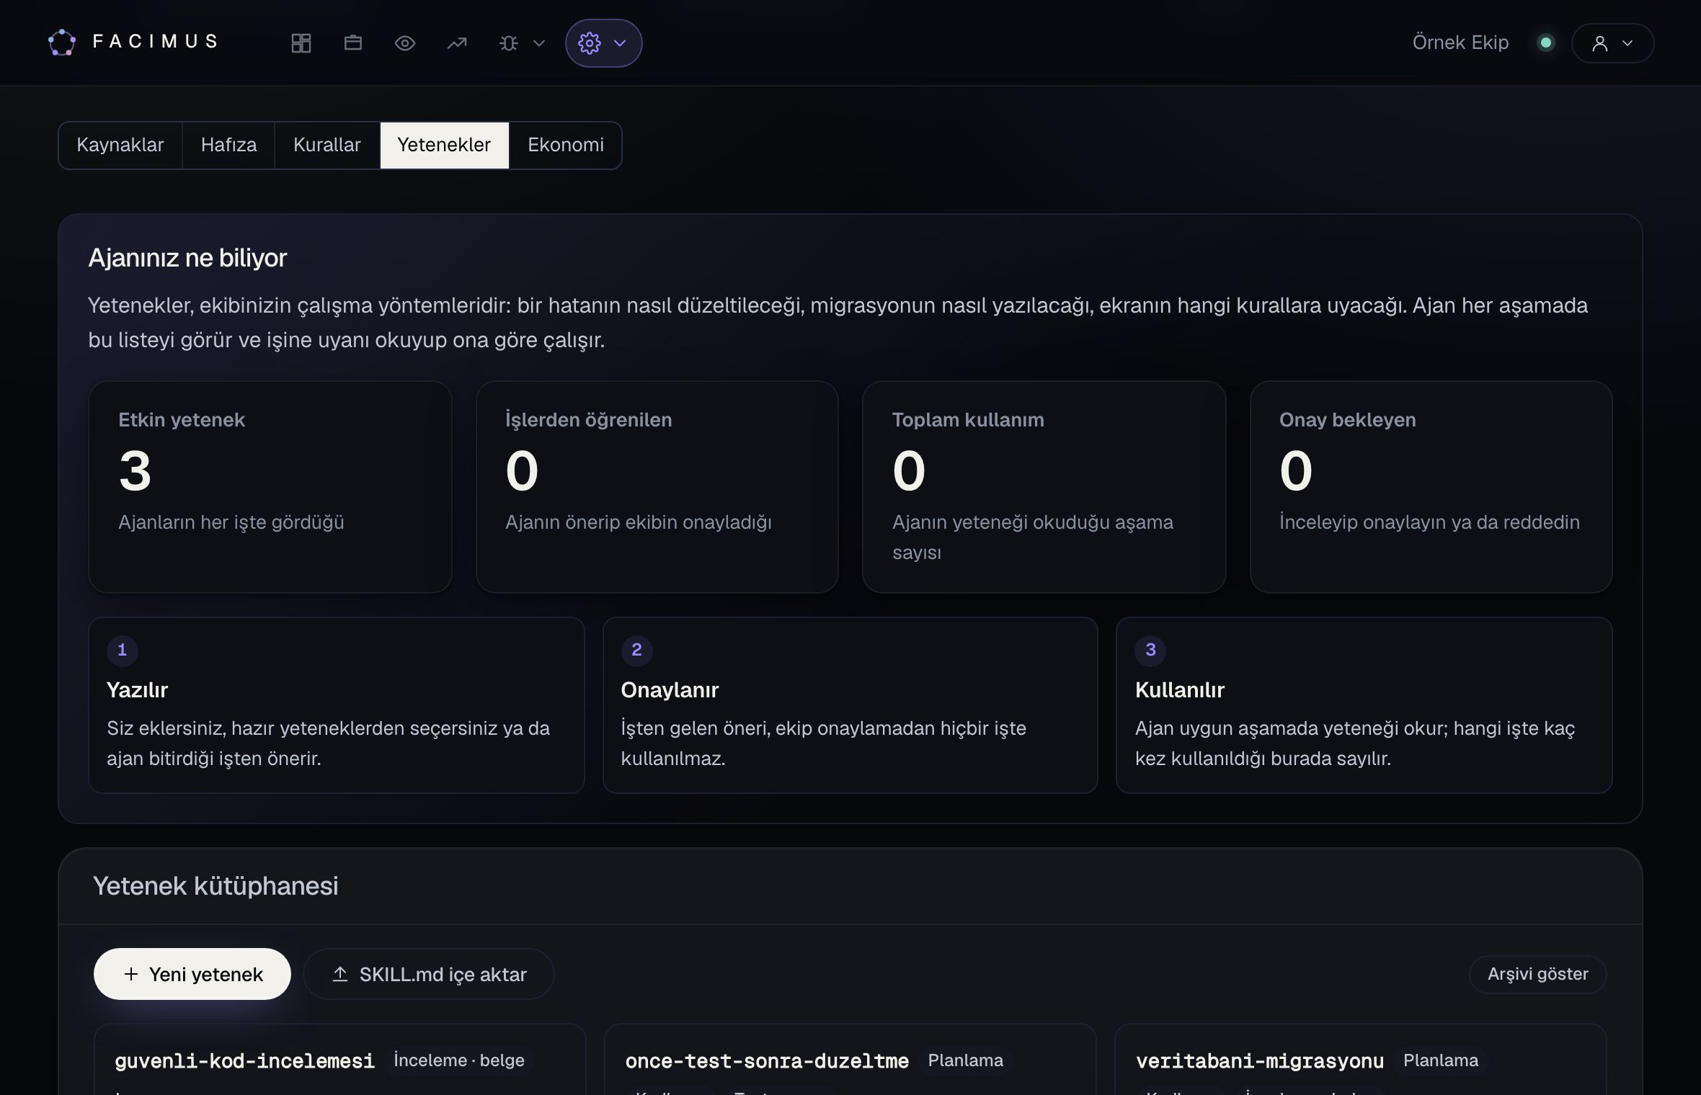Click the green status indicator dot

(x=1545, y=43)
